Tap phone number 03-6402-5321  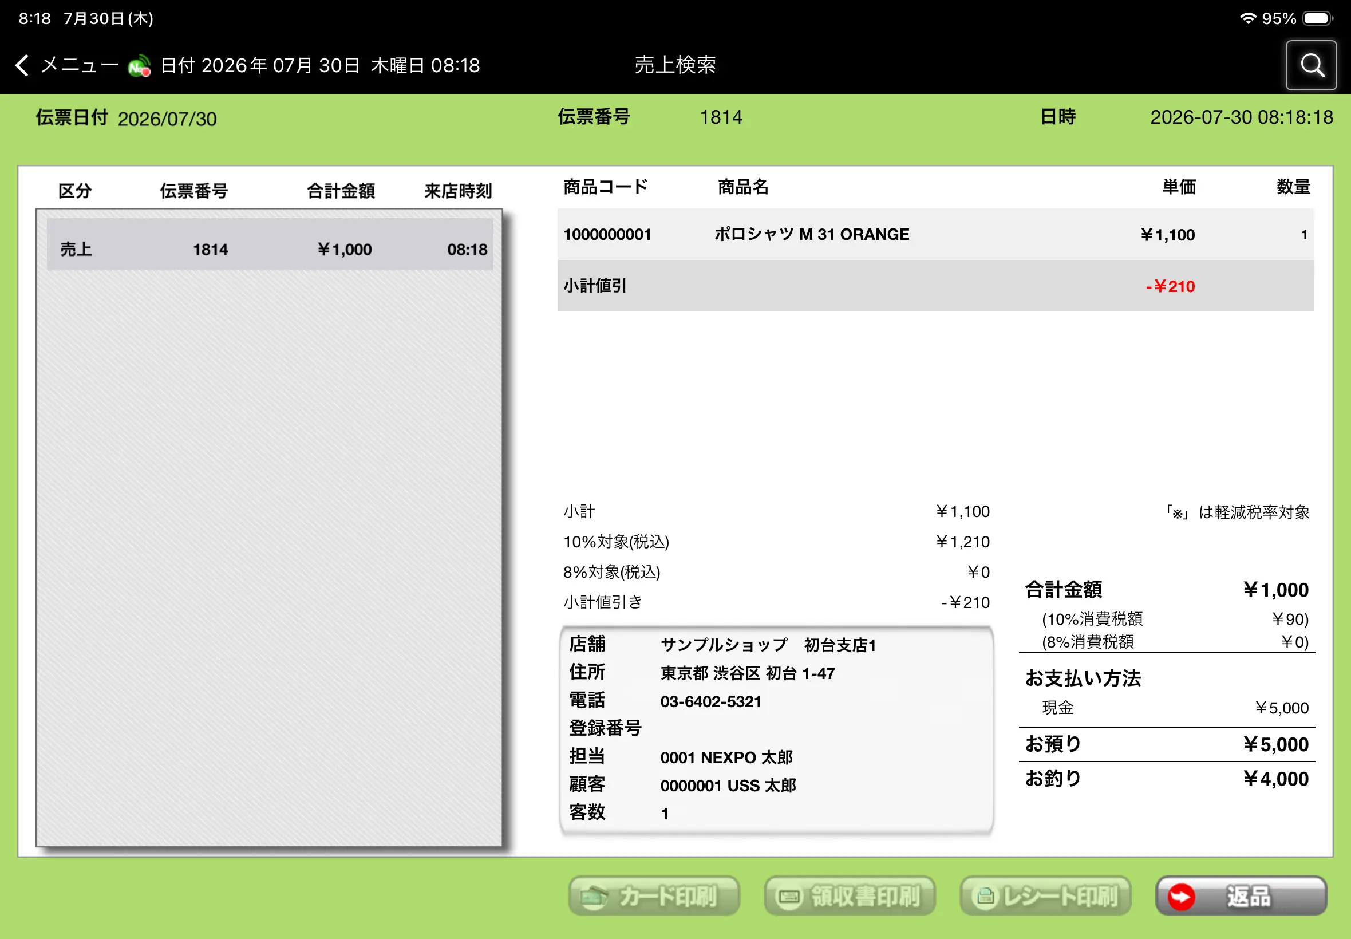tap(710, 701)
